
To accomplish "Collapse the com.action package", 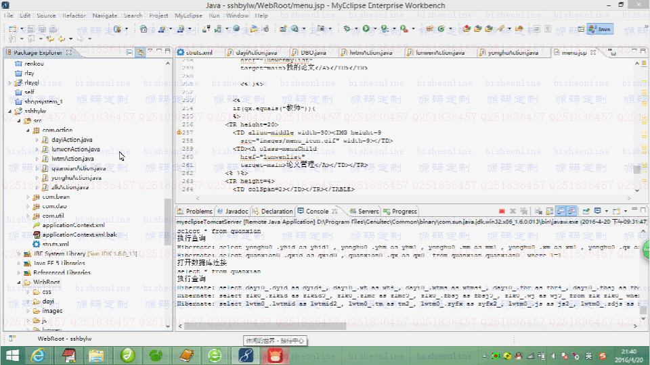I will pos(28,130).
